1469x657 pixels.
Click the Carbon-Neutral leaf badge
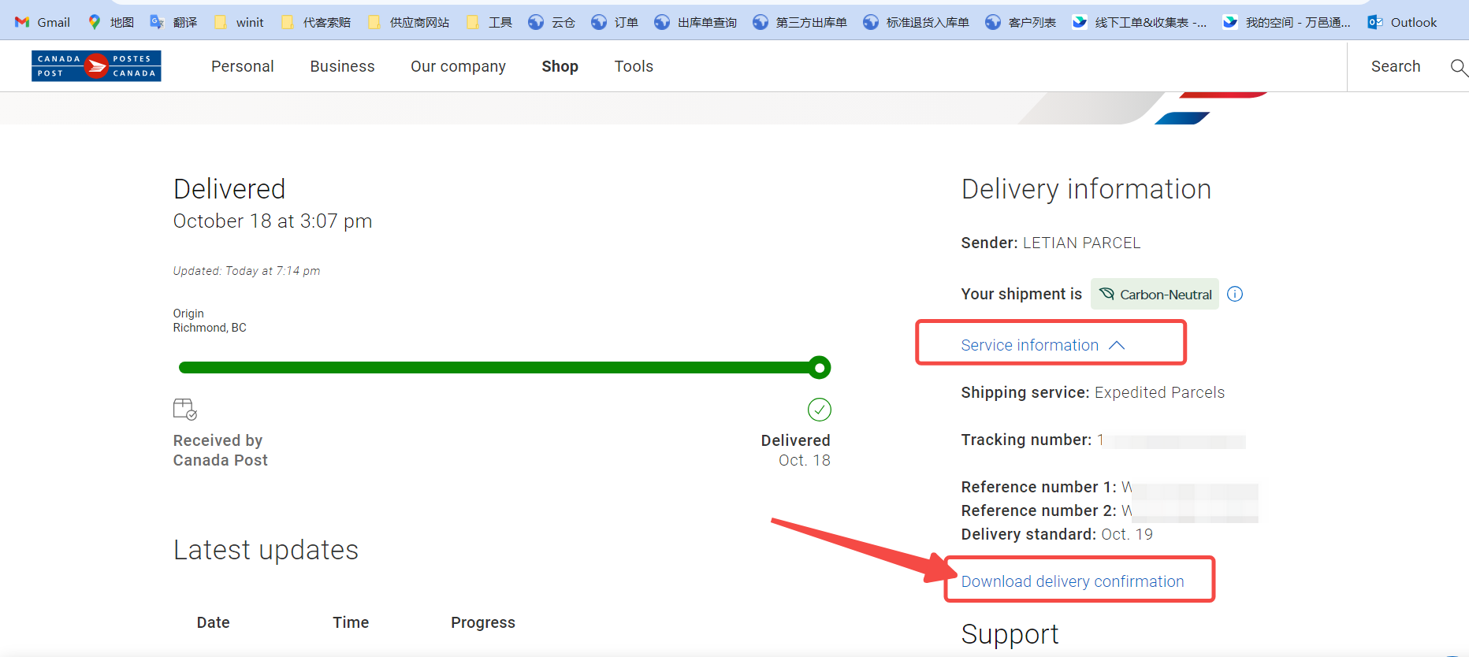1155,294
